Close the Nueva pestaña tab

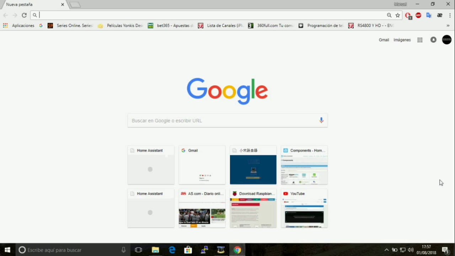63,5
